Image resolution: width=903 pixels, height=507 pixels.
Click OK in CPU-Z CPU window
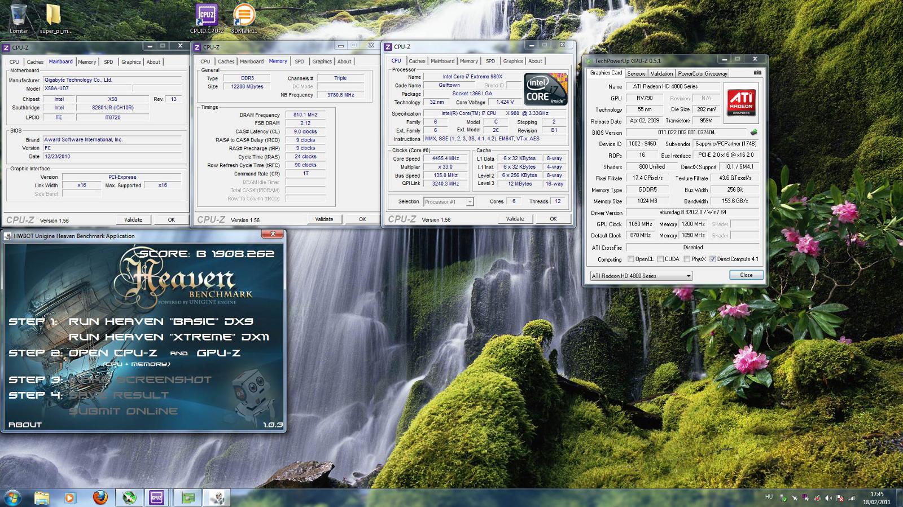click(x=553, y=219)
